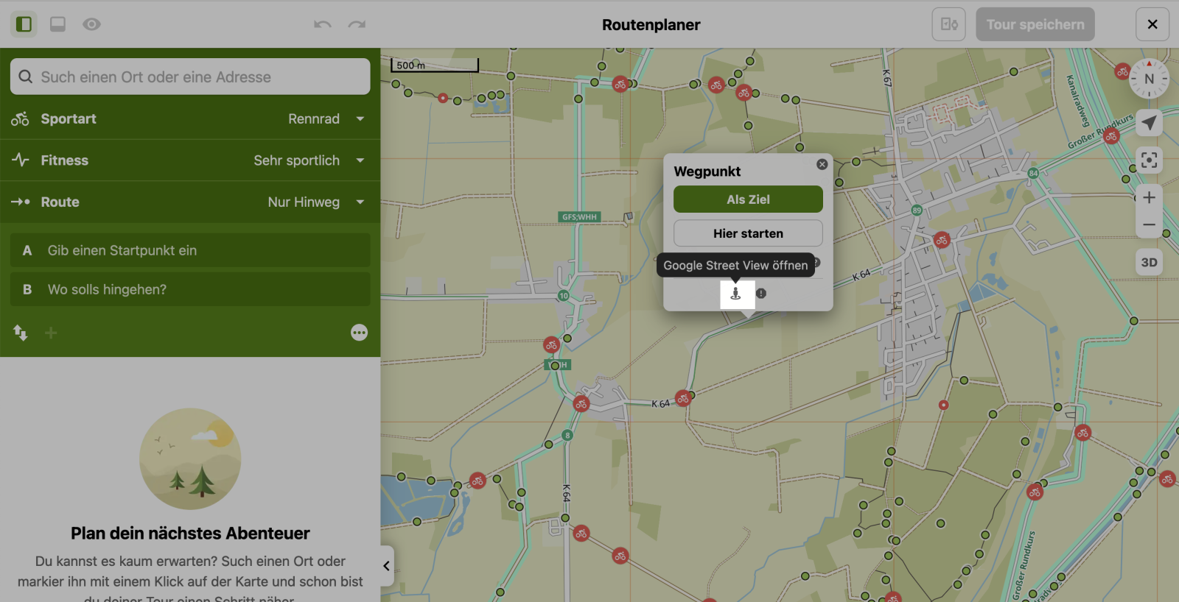1179x602 pixels.
Task: Click the undo arrow
Action: coord(322,24)
